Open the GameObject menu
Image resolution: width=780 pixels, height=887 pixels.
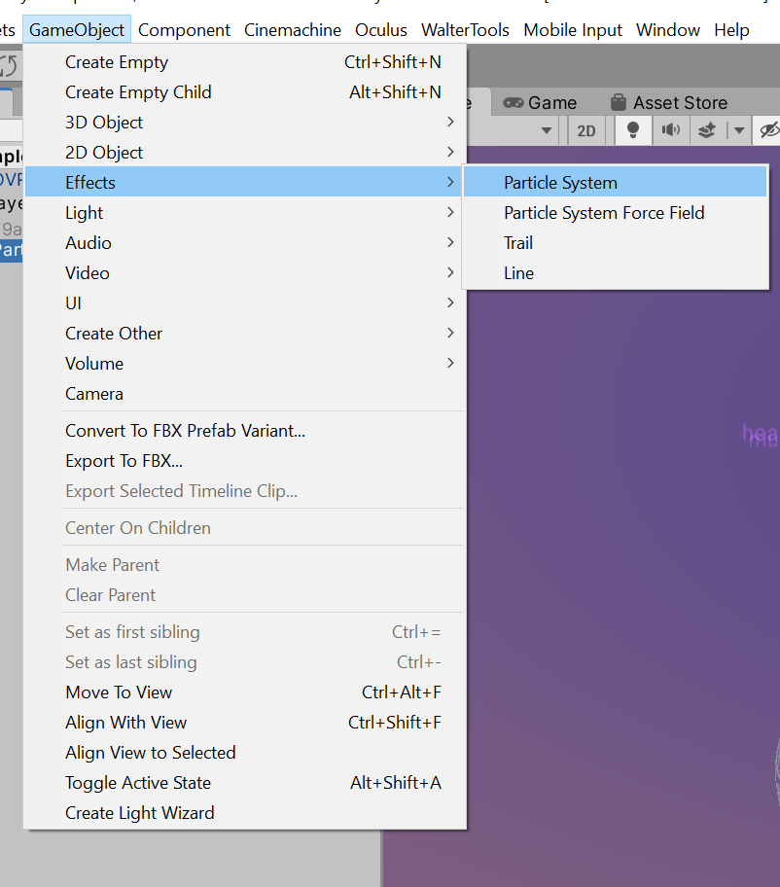click(x=77, y=29)
